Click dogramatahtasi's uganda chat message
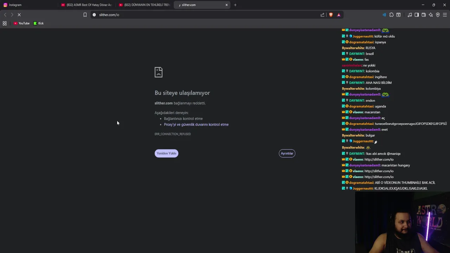 coord(364,106)
